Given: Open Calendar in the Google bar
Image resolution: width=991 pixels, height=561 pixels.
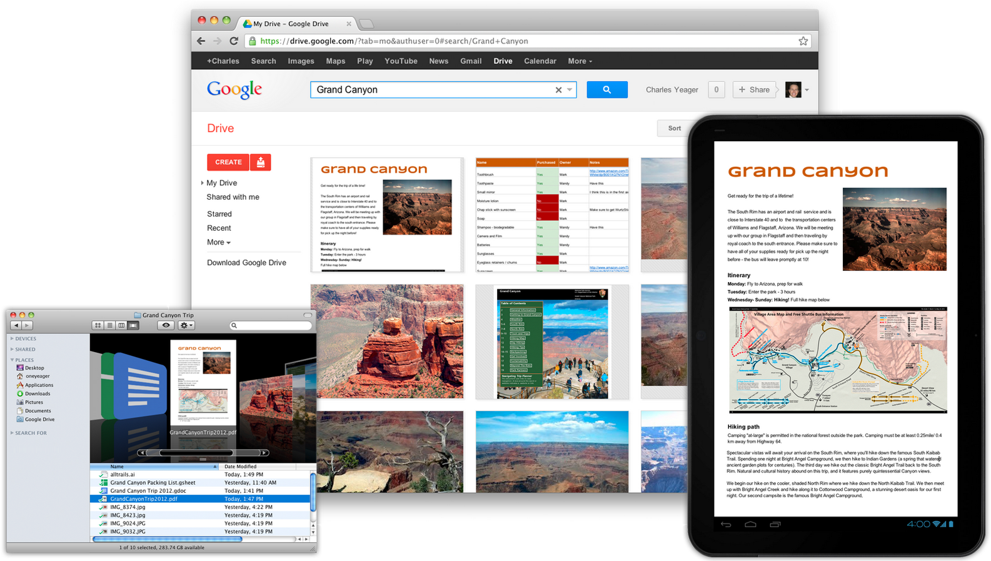Looking at the screenshot, I should (x=540, y=61).
